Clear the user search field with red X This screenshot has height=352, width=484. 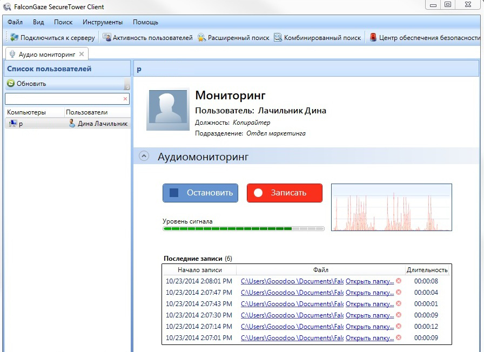click(125, 99)
